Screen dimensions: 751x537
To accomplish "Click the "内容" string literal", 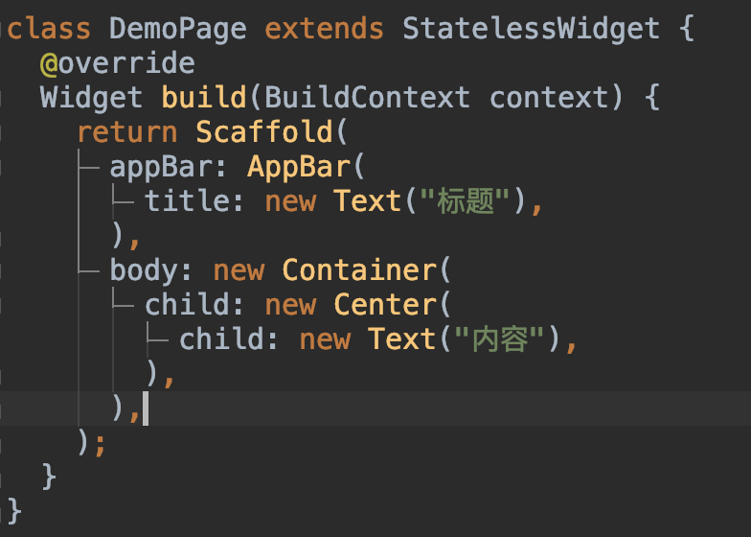I will pyautogui.click(x=499, y=339).
